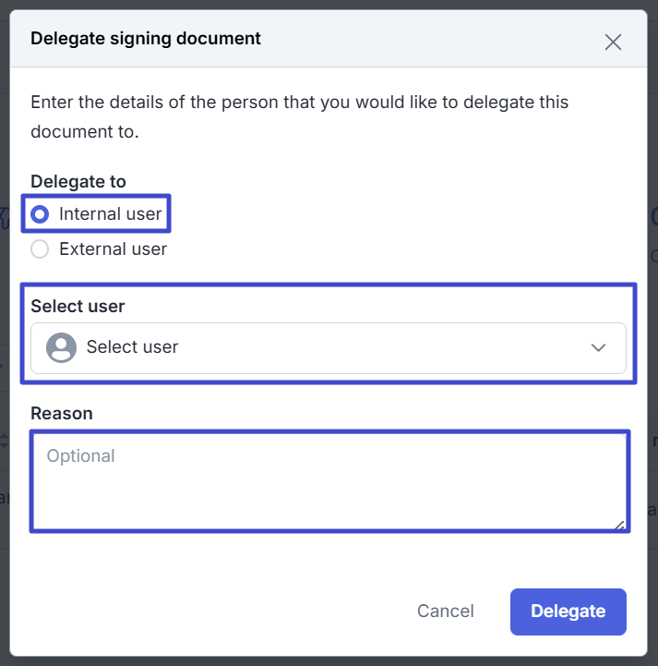
Task: Click the dialog instruction description text
Action: click(299, 116)
